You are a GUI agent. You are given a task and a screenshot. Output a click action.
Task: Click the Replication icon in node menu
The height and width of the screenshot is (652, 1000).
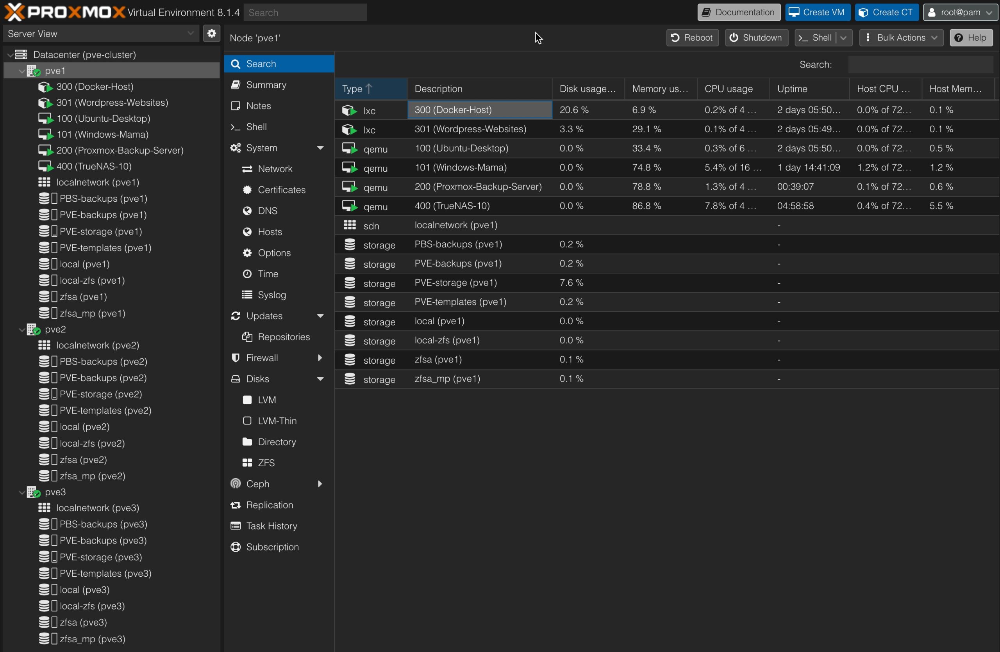point(236,505)
